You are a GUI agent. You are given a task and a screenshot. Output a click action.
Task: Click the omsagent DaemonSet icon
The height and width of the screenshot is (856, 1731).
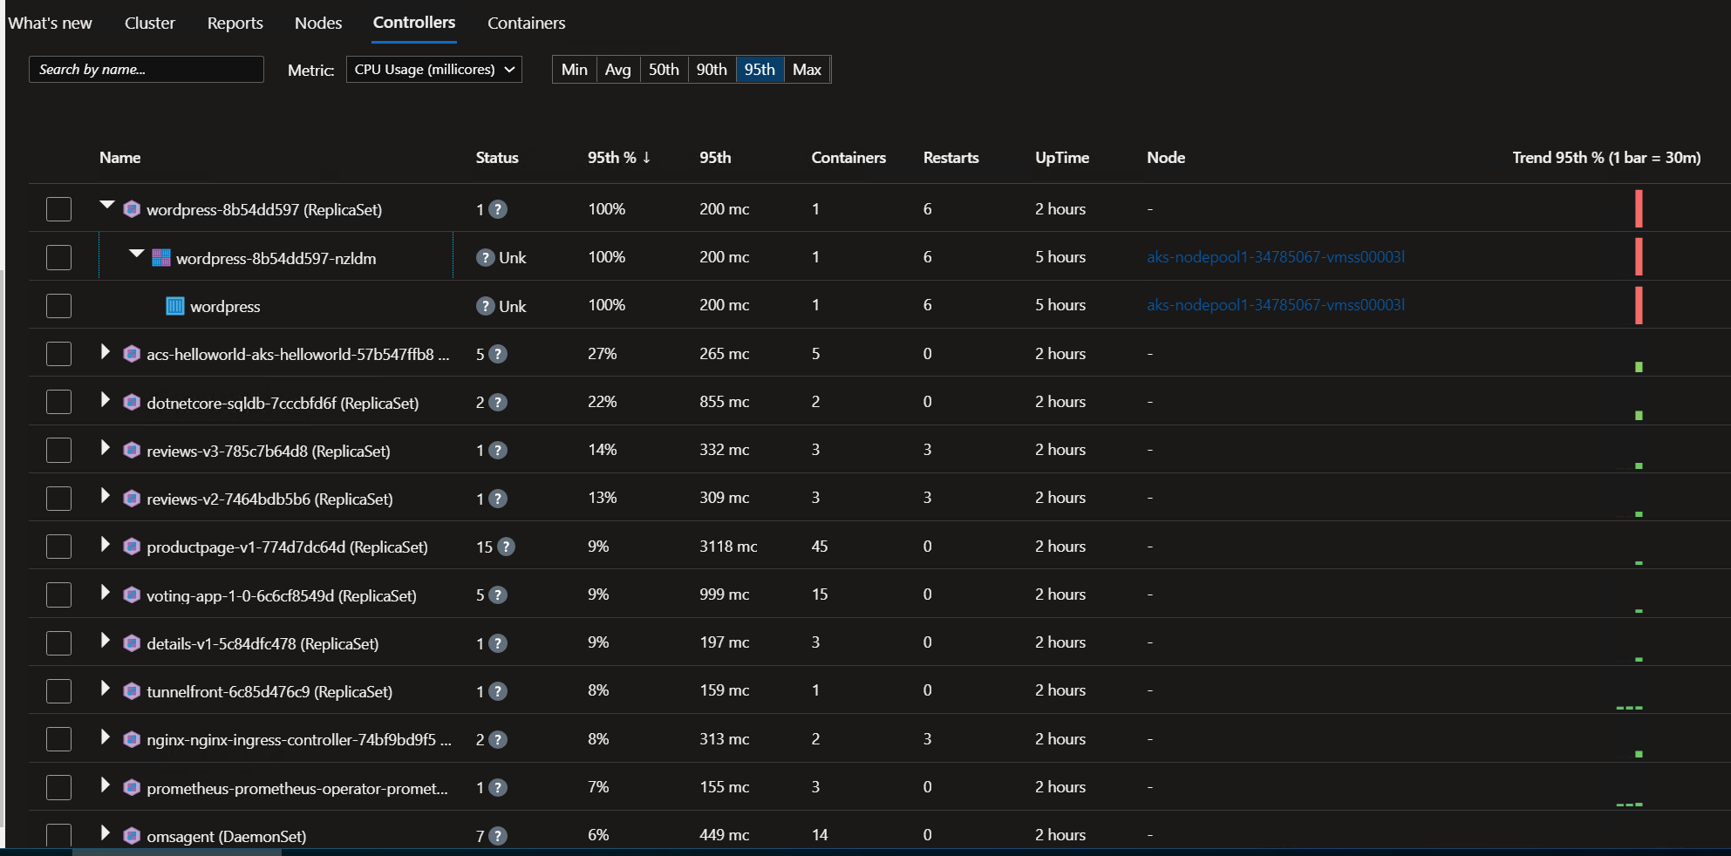[132, 835]
